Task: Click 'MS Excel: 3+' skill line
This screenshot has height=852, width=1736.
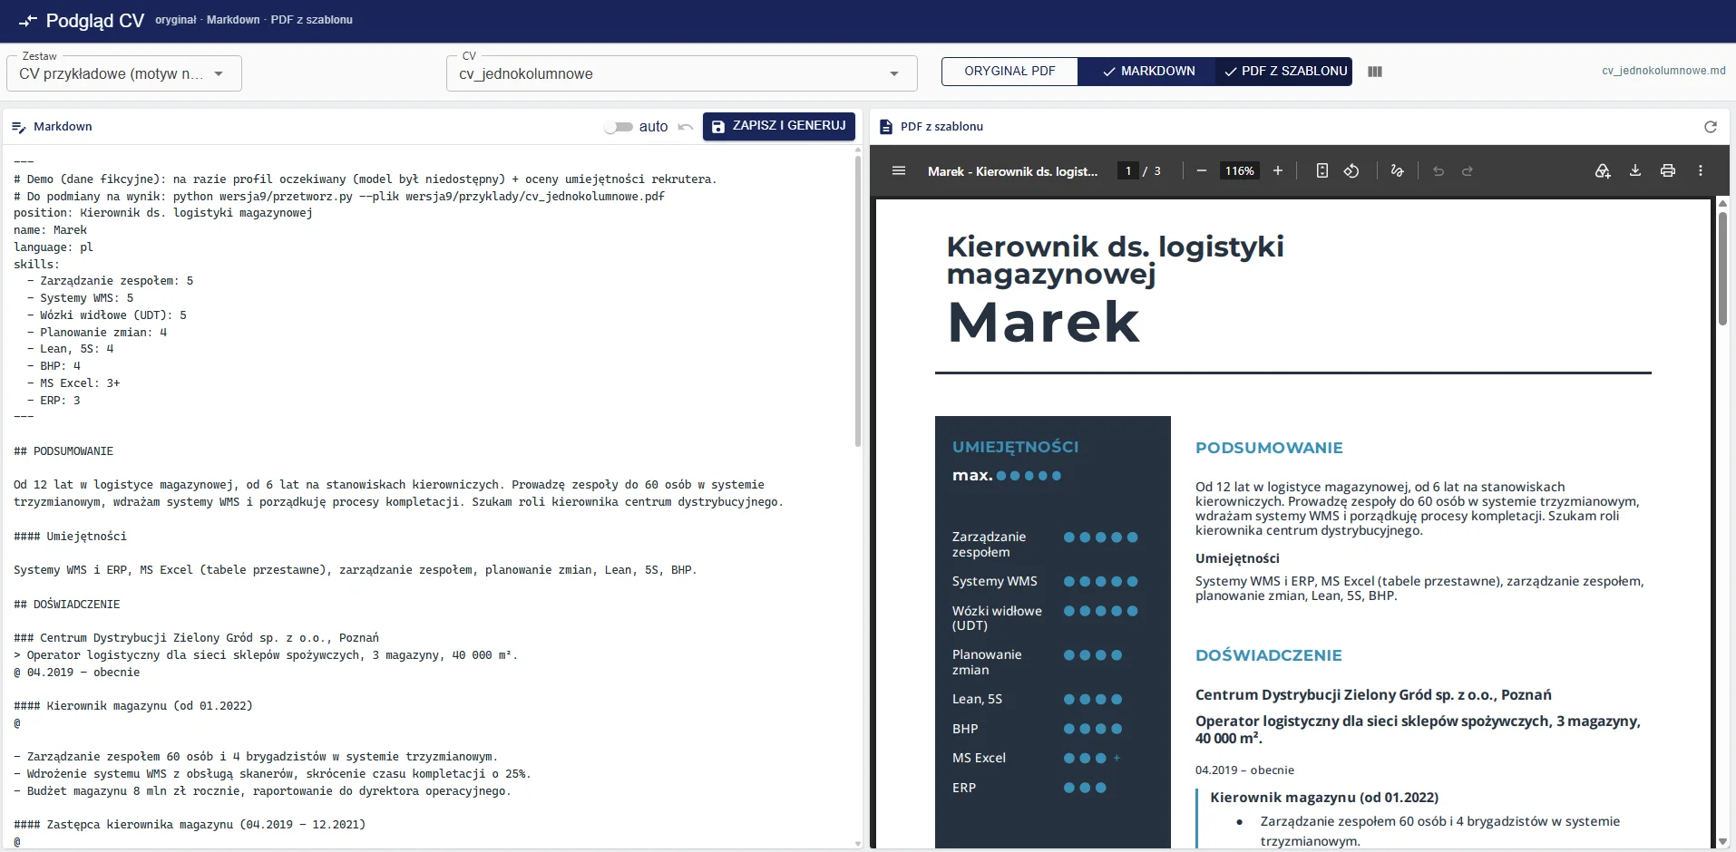Action: (73, 383)
